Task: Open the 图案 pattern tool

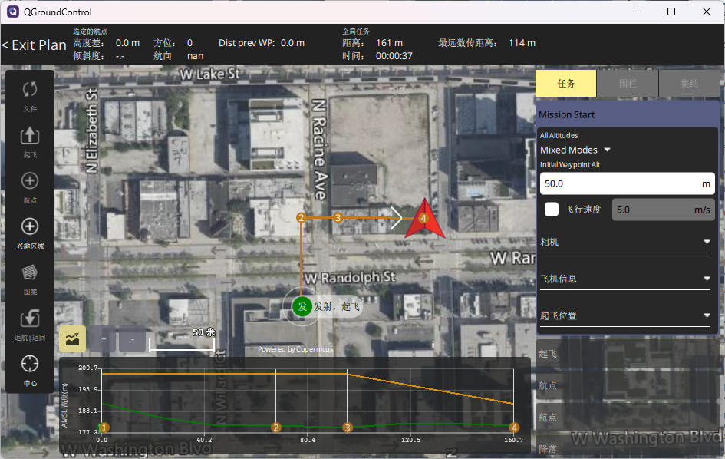Action: (x=30, y=279)
